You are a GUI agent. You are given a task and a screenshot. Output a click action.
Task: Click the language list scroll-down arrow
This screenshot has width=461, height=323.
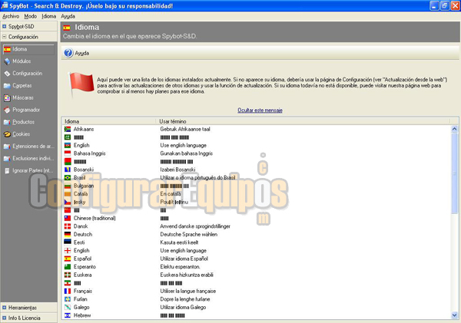(x=455, y=315)
